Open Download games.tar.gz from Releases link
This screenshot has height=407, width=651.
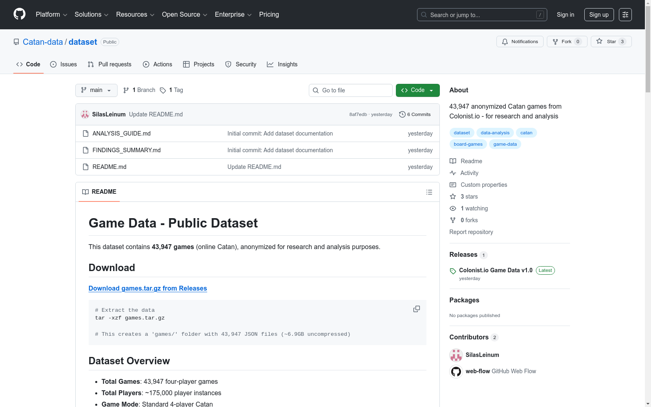click(x=148, y=288)
